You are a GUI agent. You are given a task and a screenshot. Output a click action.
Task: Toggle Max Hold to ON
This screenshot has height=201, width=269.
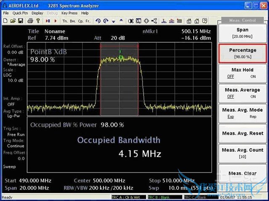253,77
